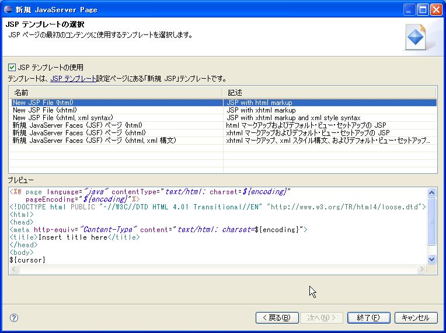Click the Eclipse icon in title bar
This screenshot has height=333, width=446.
[8, 9]
